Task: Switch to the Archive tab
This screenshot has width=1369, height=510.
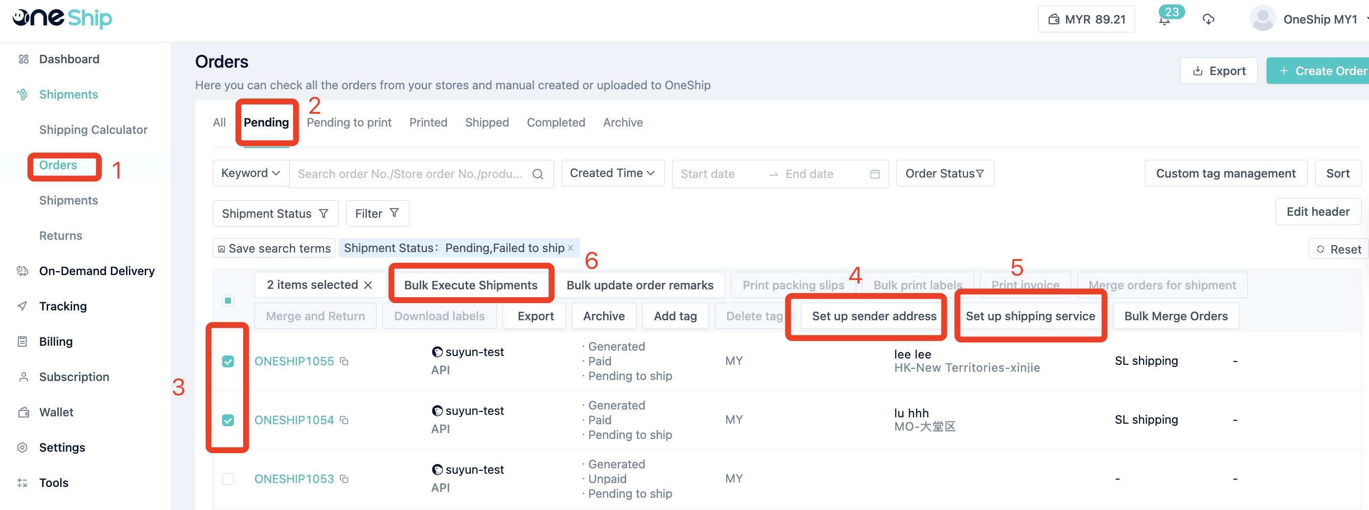Action: (623, 123)
